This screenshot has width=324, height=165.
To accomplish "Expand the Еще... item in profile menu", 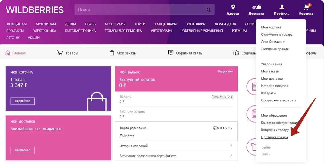I will [x=266, y=154].
